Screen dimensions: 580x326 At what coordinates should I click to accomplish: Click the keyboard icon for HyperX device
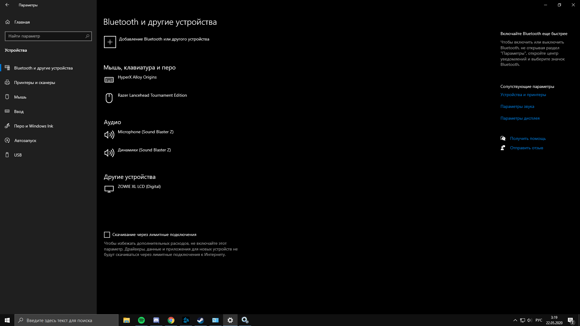(109, 80)
